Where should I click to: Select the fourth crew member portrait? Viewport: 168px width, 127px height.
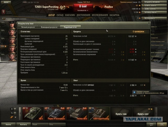click(12, 49)
